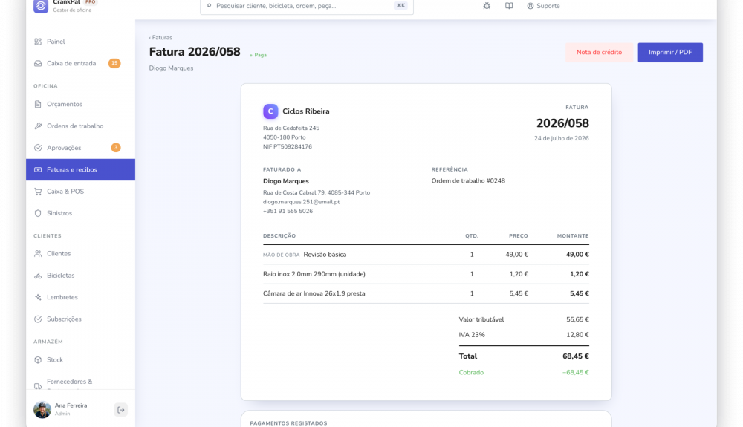Viewport: 743px width, 427px height.
Task: Click the Cobrado −68,45 € value
Action: coord(576,373)
